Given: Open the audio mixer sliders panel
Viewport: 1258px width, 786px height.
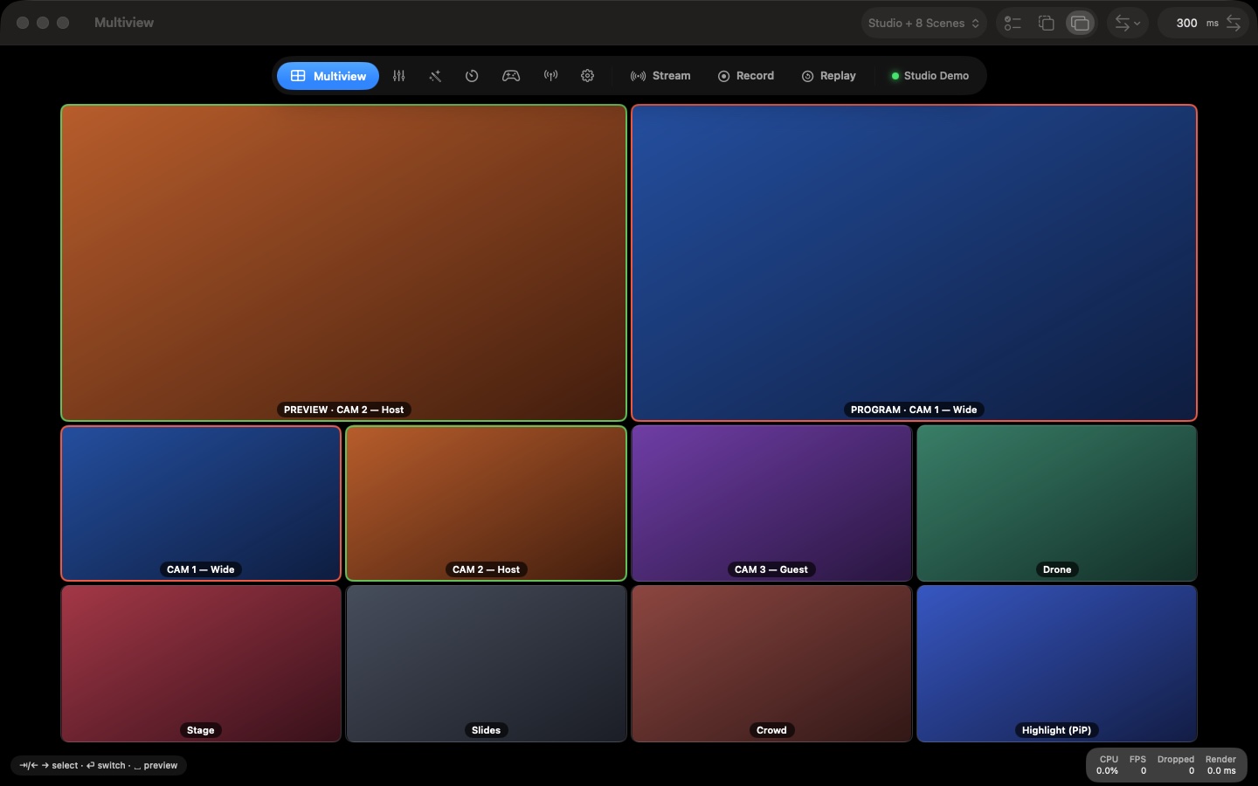Looking at the screenshot, I should [x=399, y=76].
